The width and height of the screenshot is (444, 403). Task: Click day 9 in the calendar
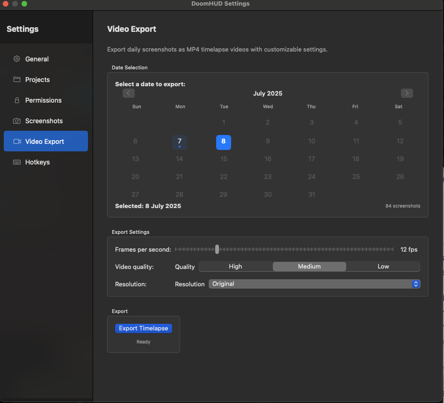pyautogui.click(x=268, y=141)
